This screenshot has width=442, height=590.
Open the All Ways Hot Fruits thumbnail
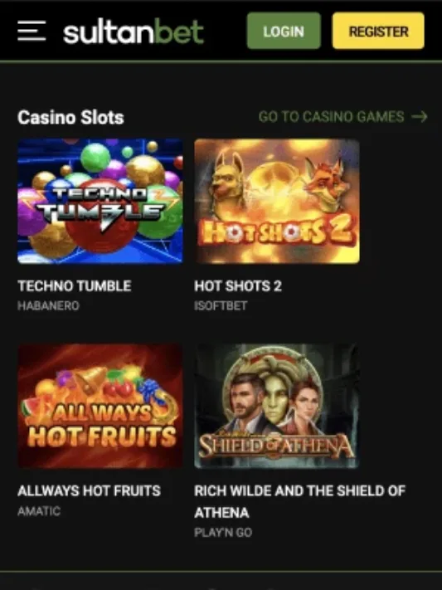coord(100,406)
